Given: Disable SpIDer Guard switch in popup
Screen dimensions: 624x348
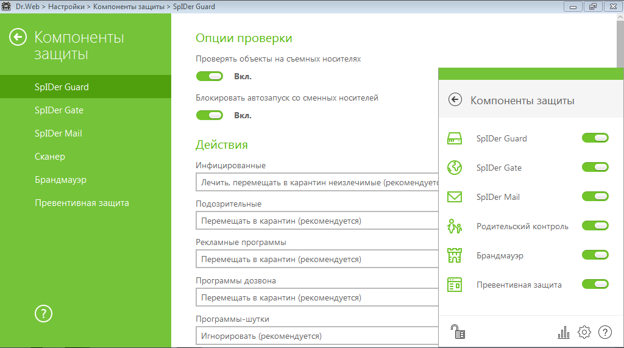Looking at the screenshot, I should point(595,138).
